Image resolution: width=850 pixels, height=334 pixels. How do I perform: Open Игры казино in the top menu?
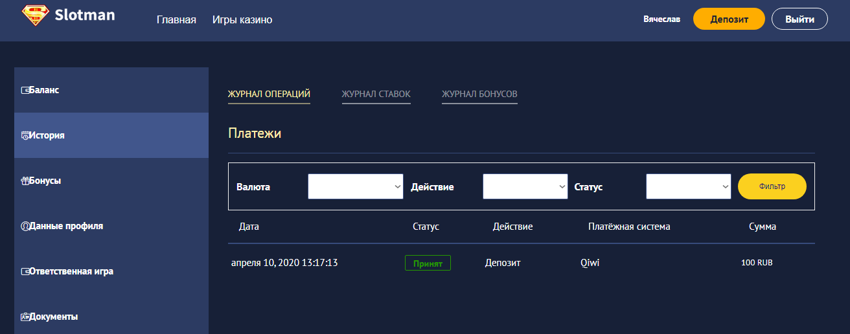click(x=242, y=20)
